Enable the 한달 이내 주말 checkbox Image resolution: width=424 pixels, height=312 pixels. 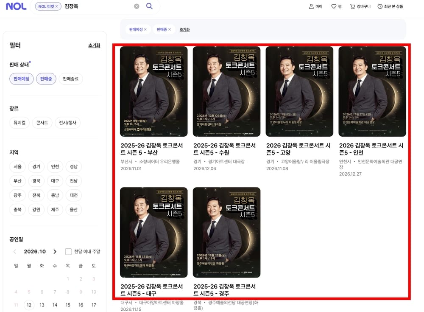click(68, 252)
